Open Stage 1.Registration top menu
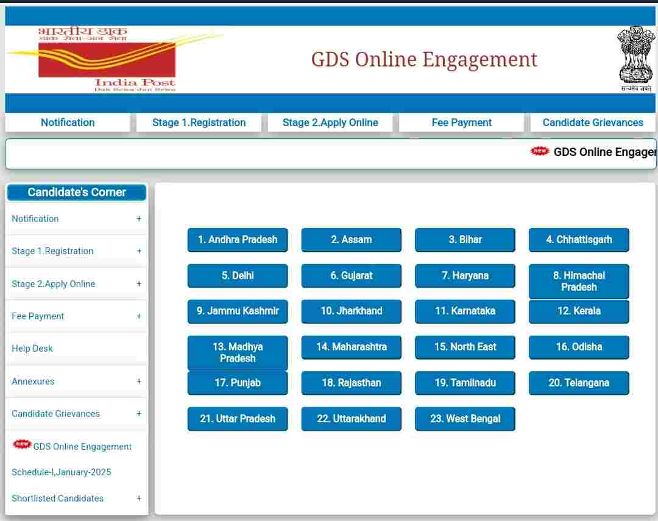 (199, 122)
